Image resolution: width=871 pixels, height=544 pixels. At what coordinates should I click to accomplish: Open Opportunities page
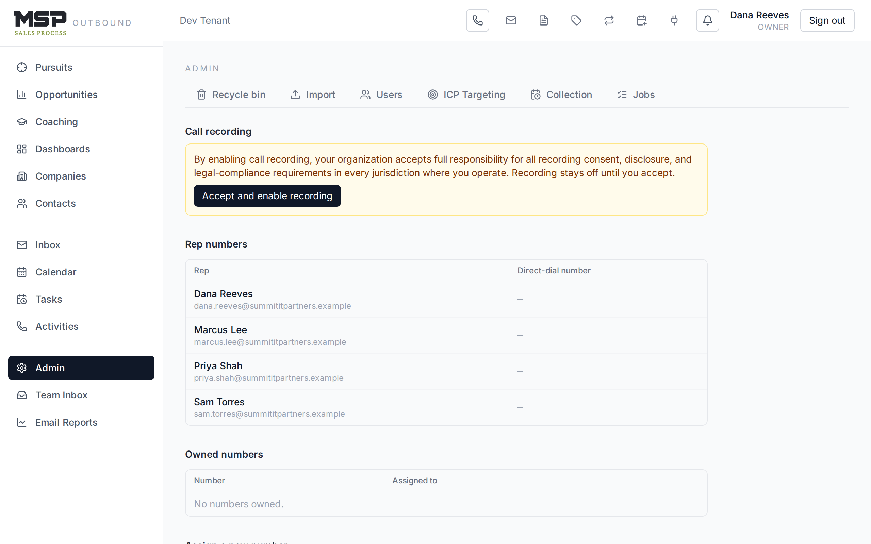[x=81, y=95]
